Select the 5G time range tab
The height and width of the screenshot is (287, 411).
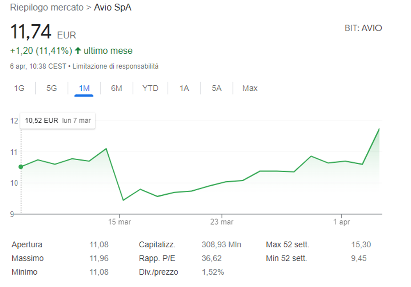[x=52, y=88]
